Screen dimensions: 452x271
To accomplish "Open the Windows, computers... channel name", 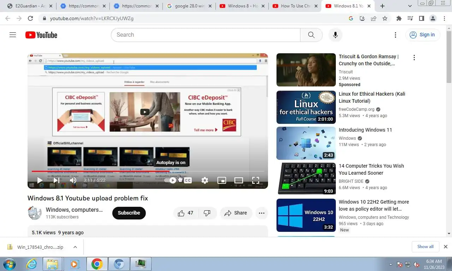I will click(x=74, y=210).
